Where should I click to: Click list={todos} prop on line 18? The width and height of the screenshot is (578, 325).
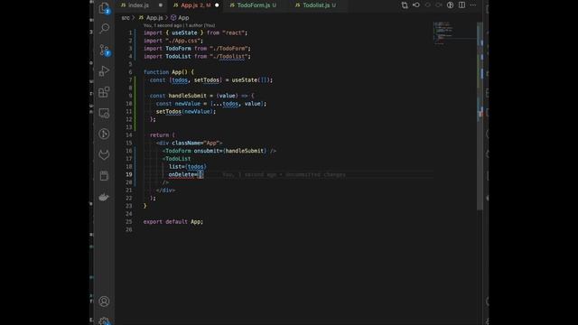click(x=187, y=167)
